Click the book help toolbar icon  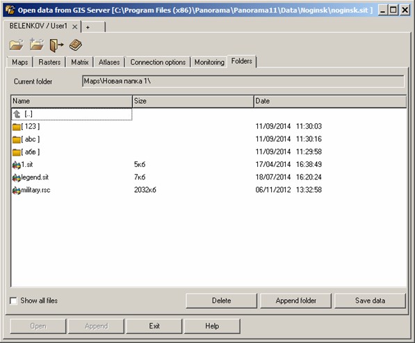point(76,45)
